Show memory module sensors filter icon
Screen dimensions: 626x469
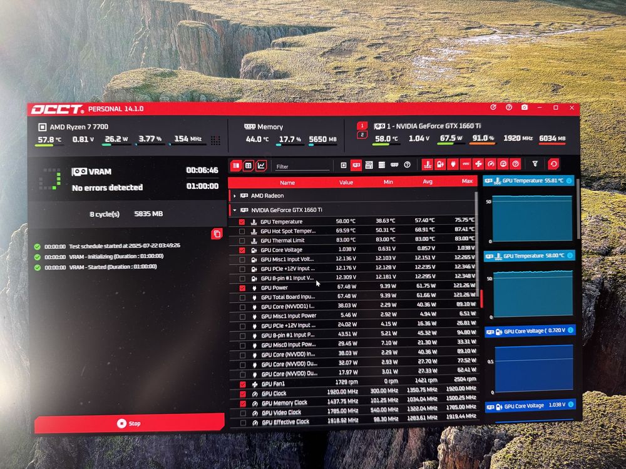pyautogui.click(x=394, y=164)
